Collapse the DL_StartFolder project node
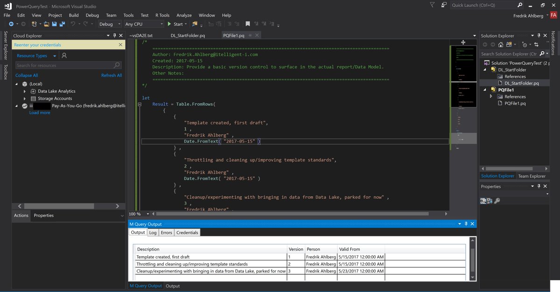 [485, 70]
